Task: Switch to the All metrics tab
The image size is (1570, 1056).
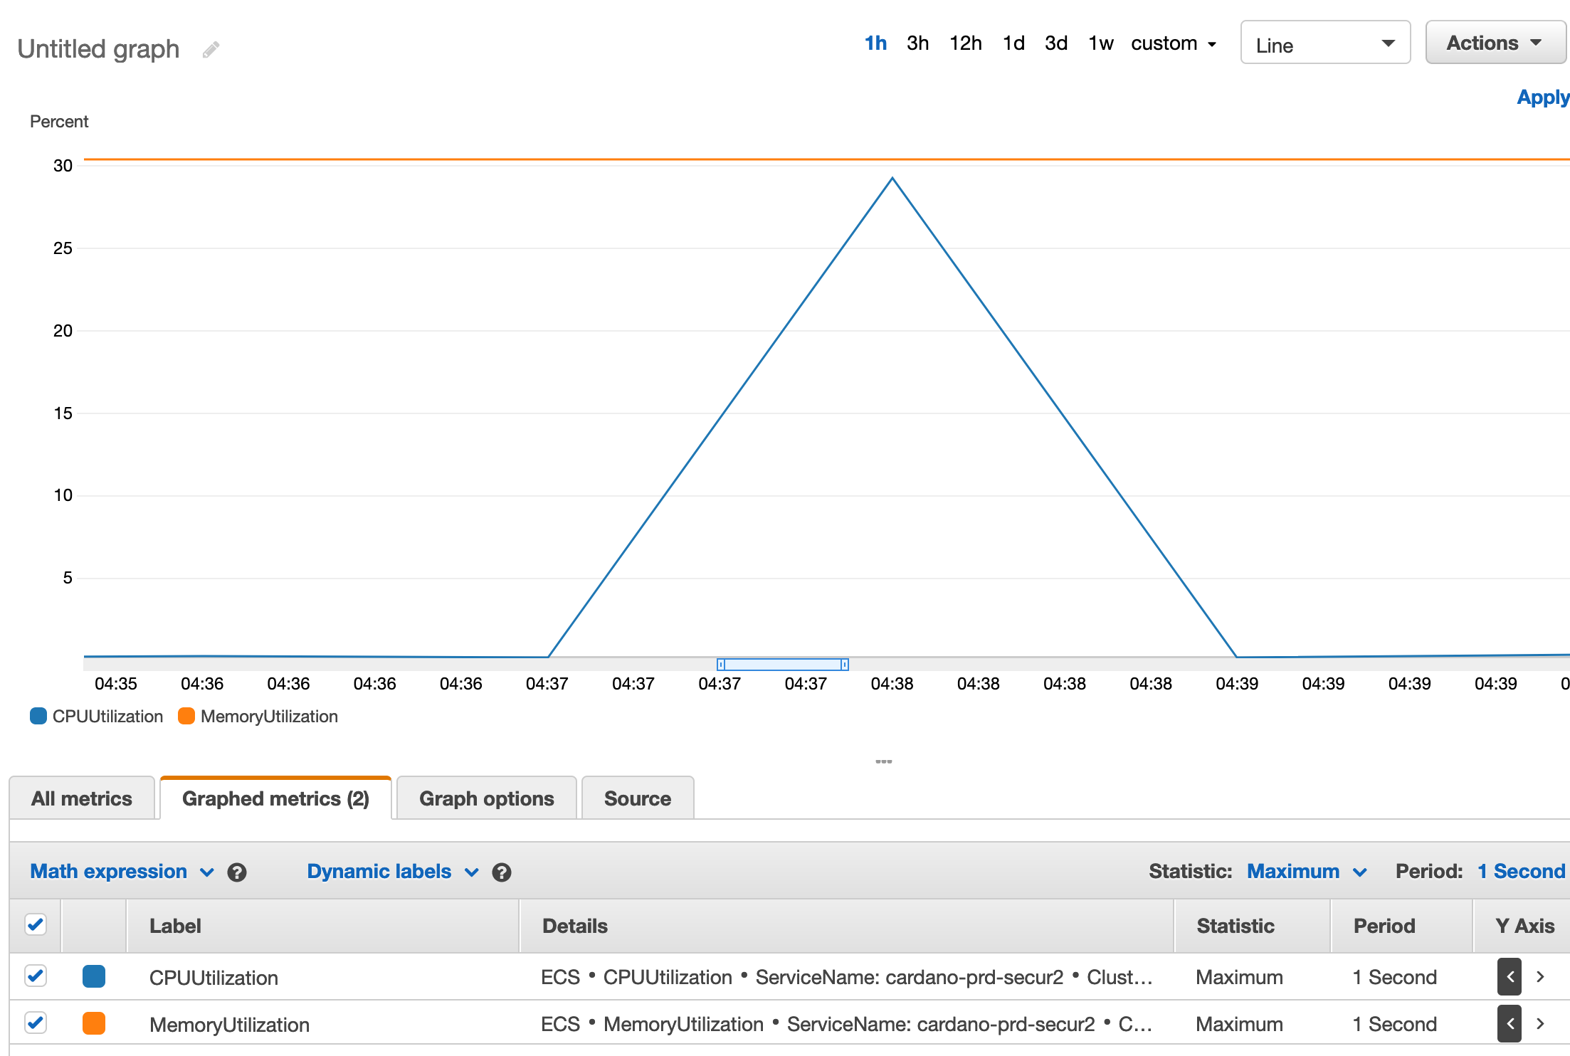Action: (x=81, y=798)
